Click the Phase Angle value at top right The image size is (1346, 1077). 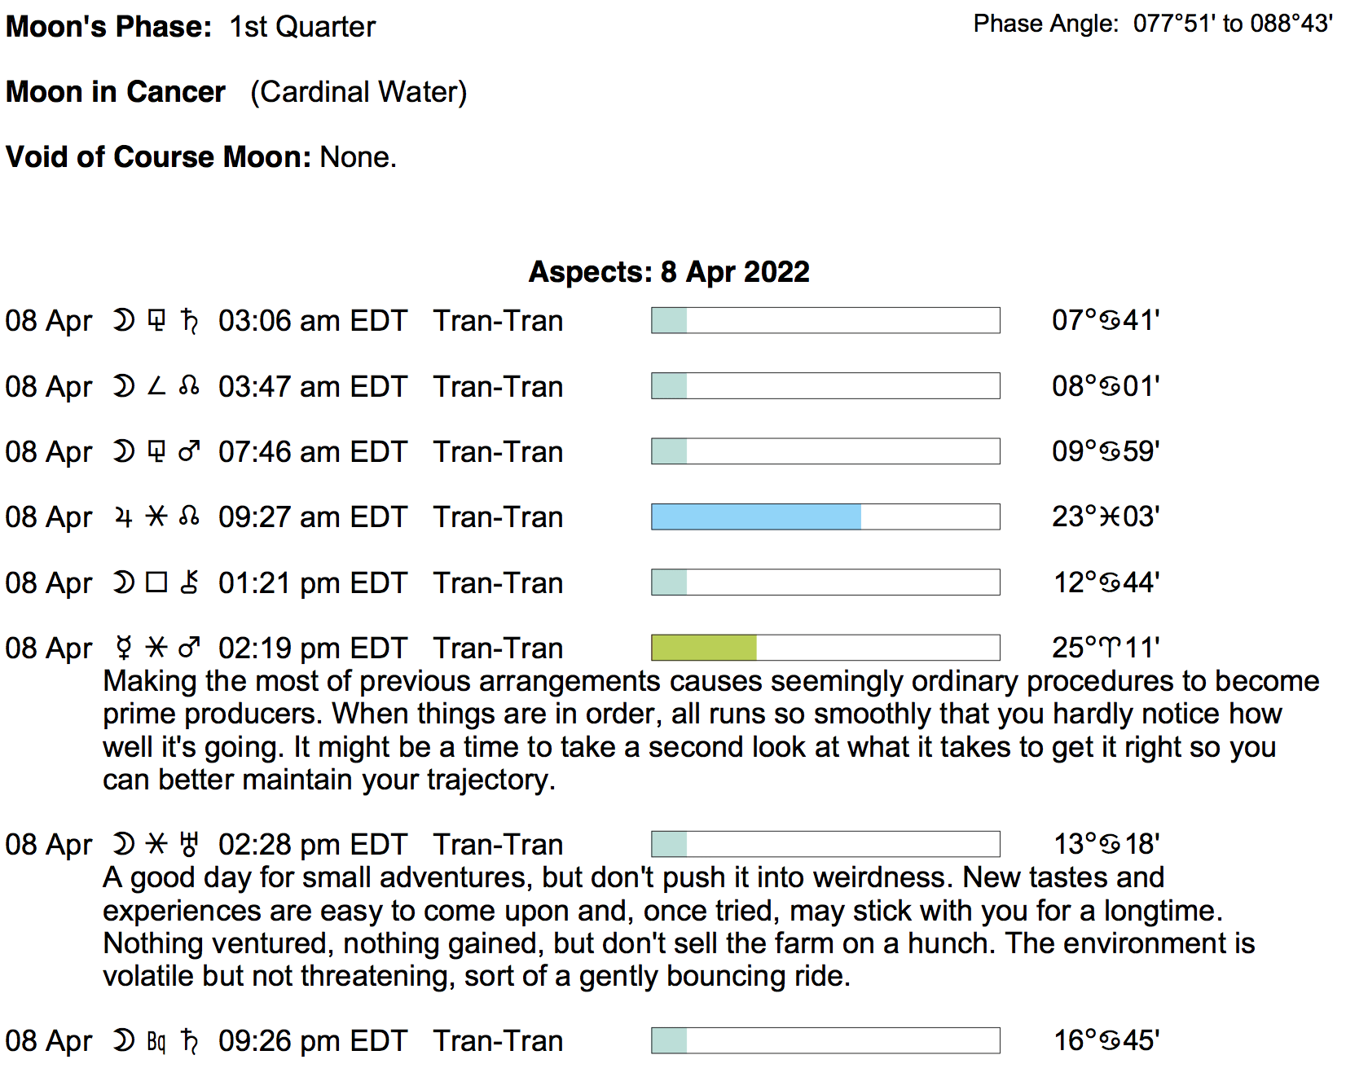tap(1232, 24)
